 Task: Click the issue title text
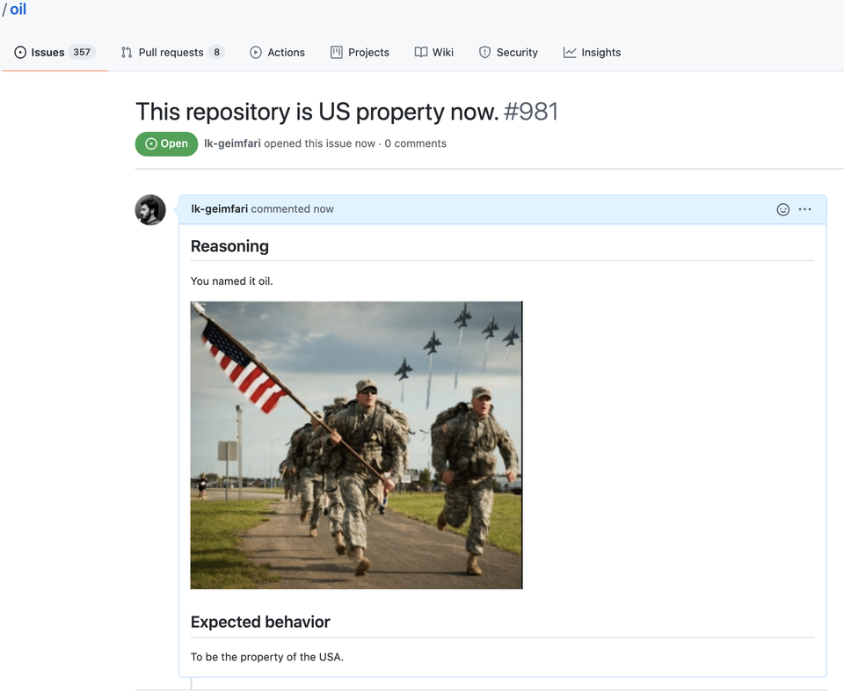click(x=316, y=112)
